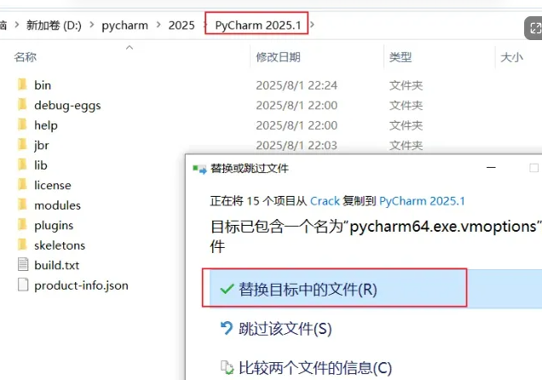Sort by 修改日期 column header
Screen dimensions: 542x380
[278, 57]
